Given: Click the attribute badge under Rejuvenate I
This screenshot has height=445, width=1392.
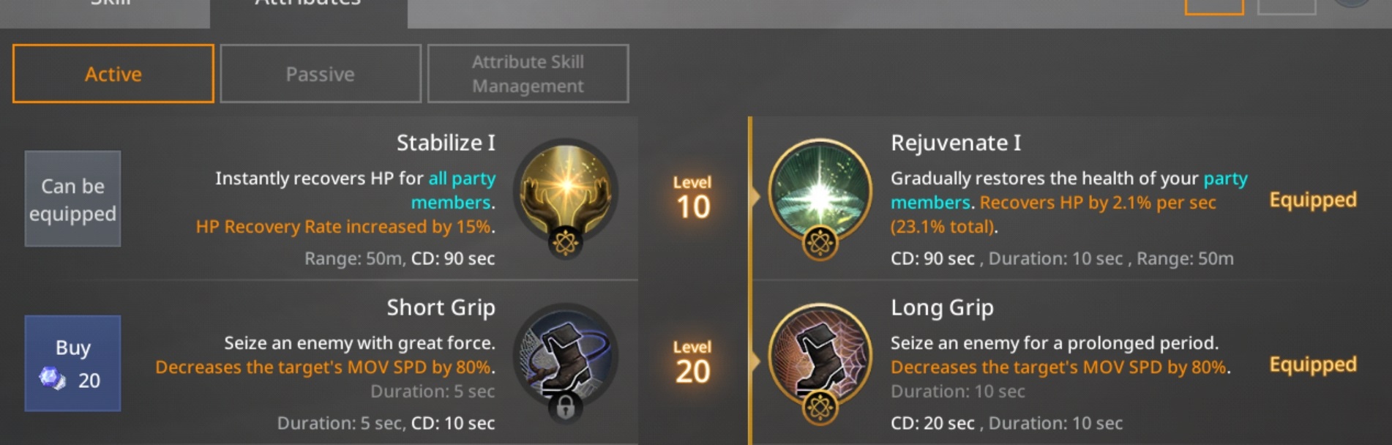Looking at the screenshot, I should click(820, 243).
